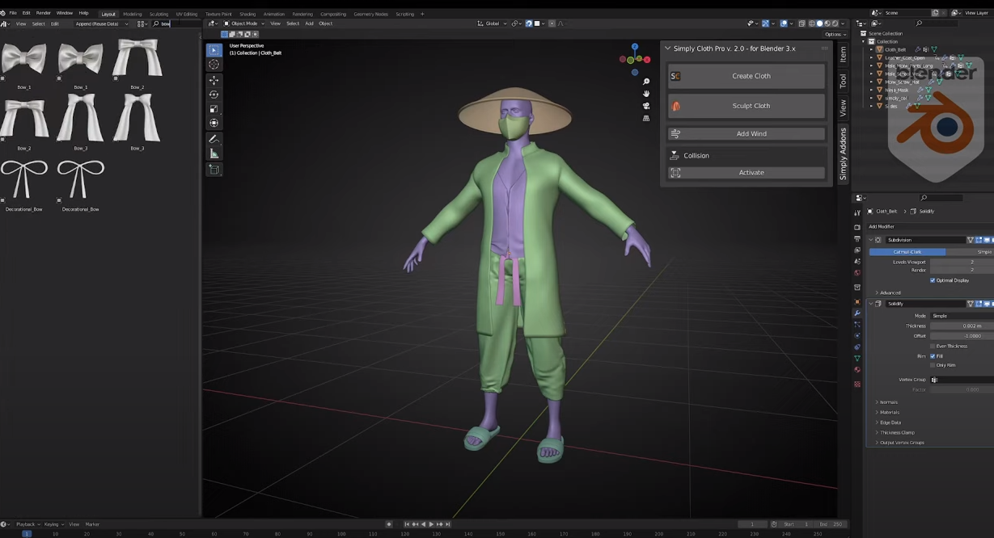The image size is (994, 538).
Task: Switch to the Sculpting workspace tab
Action: point(159,14)
